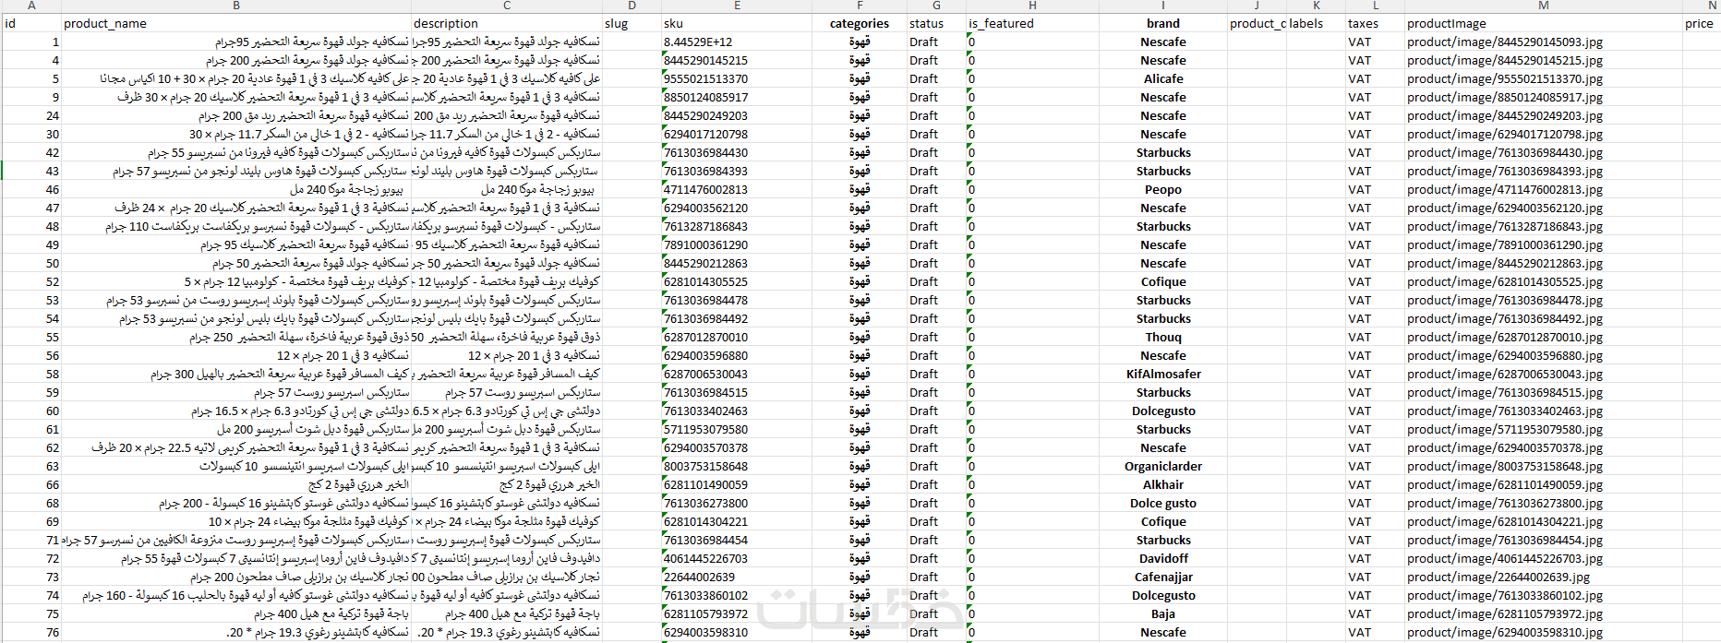
Task: Select column B header
Action: pos(236,6)
